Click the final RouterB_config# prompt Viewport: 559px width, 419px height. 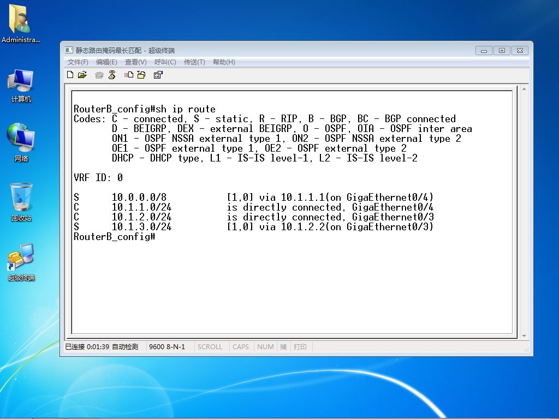[x=114, y=237]
